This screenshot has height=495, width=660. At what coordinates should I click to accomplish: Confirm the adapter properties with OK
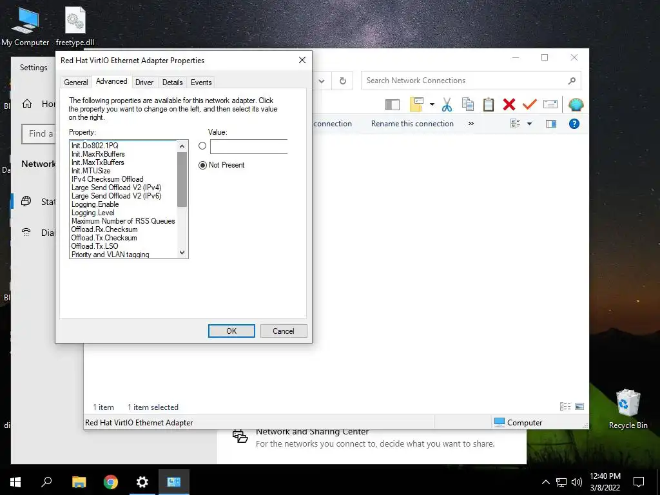tap(231, 331)
